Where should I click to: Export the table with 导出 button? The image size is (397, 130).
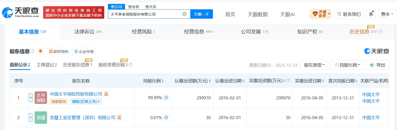tap(378, 65)
